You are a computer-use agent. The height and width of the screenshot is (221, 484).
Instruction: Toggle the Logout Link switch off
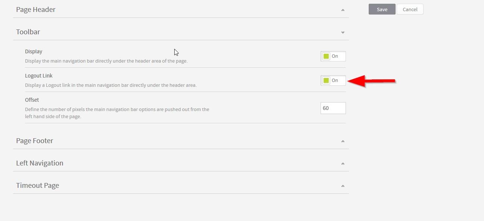pos(333,80)
